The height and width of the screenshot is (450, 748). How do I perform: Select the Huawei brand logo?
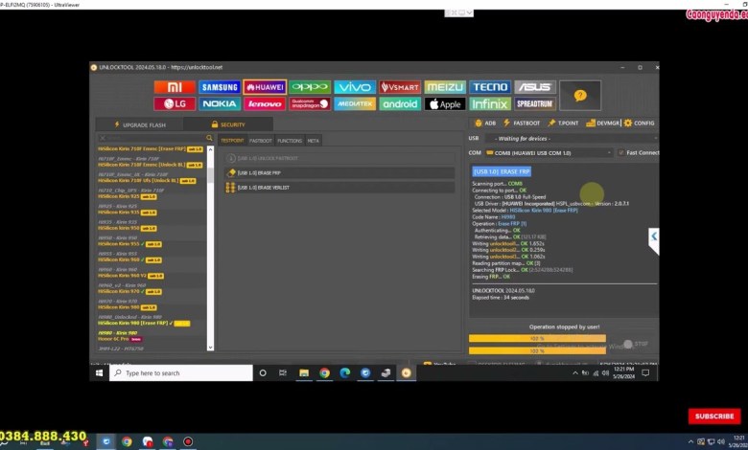point(265,87)
